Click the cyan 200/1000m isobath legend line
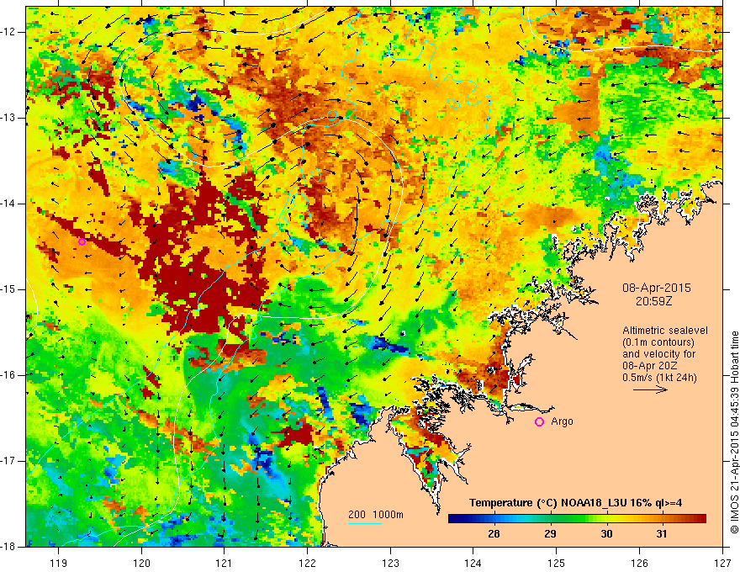 coord(365,523)
